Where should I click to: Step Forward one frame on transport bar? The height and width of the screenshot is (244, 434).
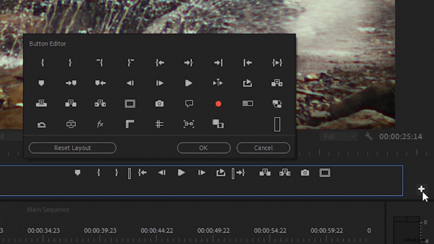click(202, 172)
